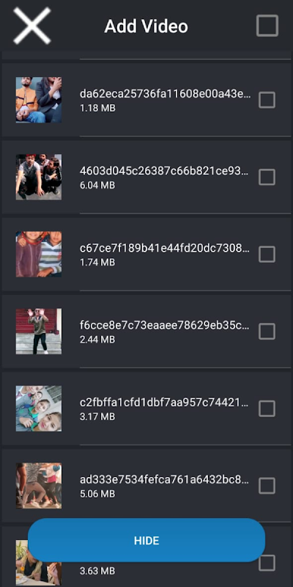Select checkbox for 4603d045c26387c66b821ce93 video

click(x=267, y=177)
